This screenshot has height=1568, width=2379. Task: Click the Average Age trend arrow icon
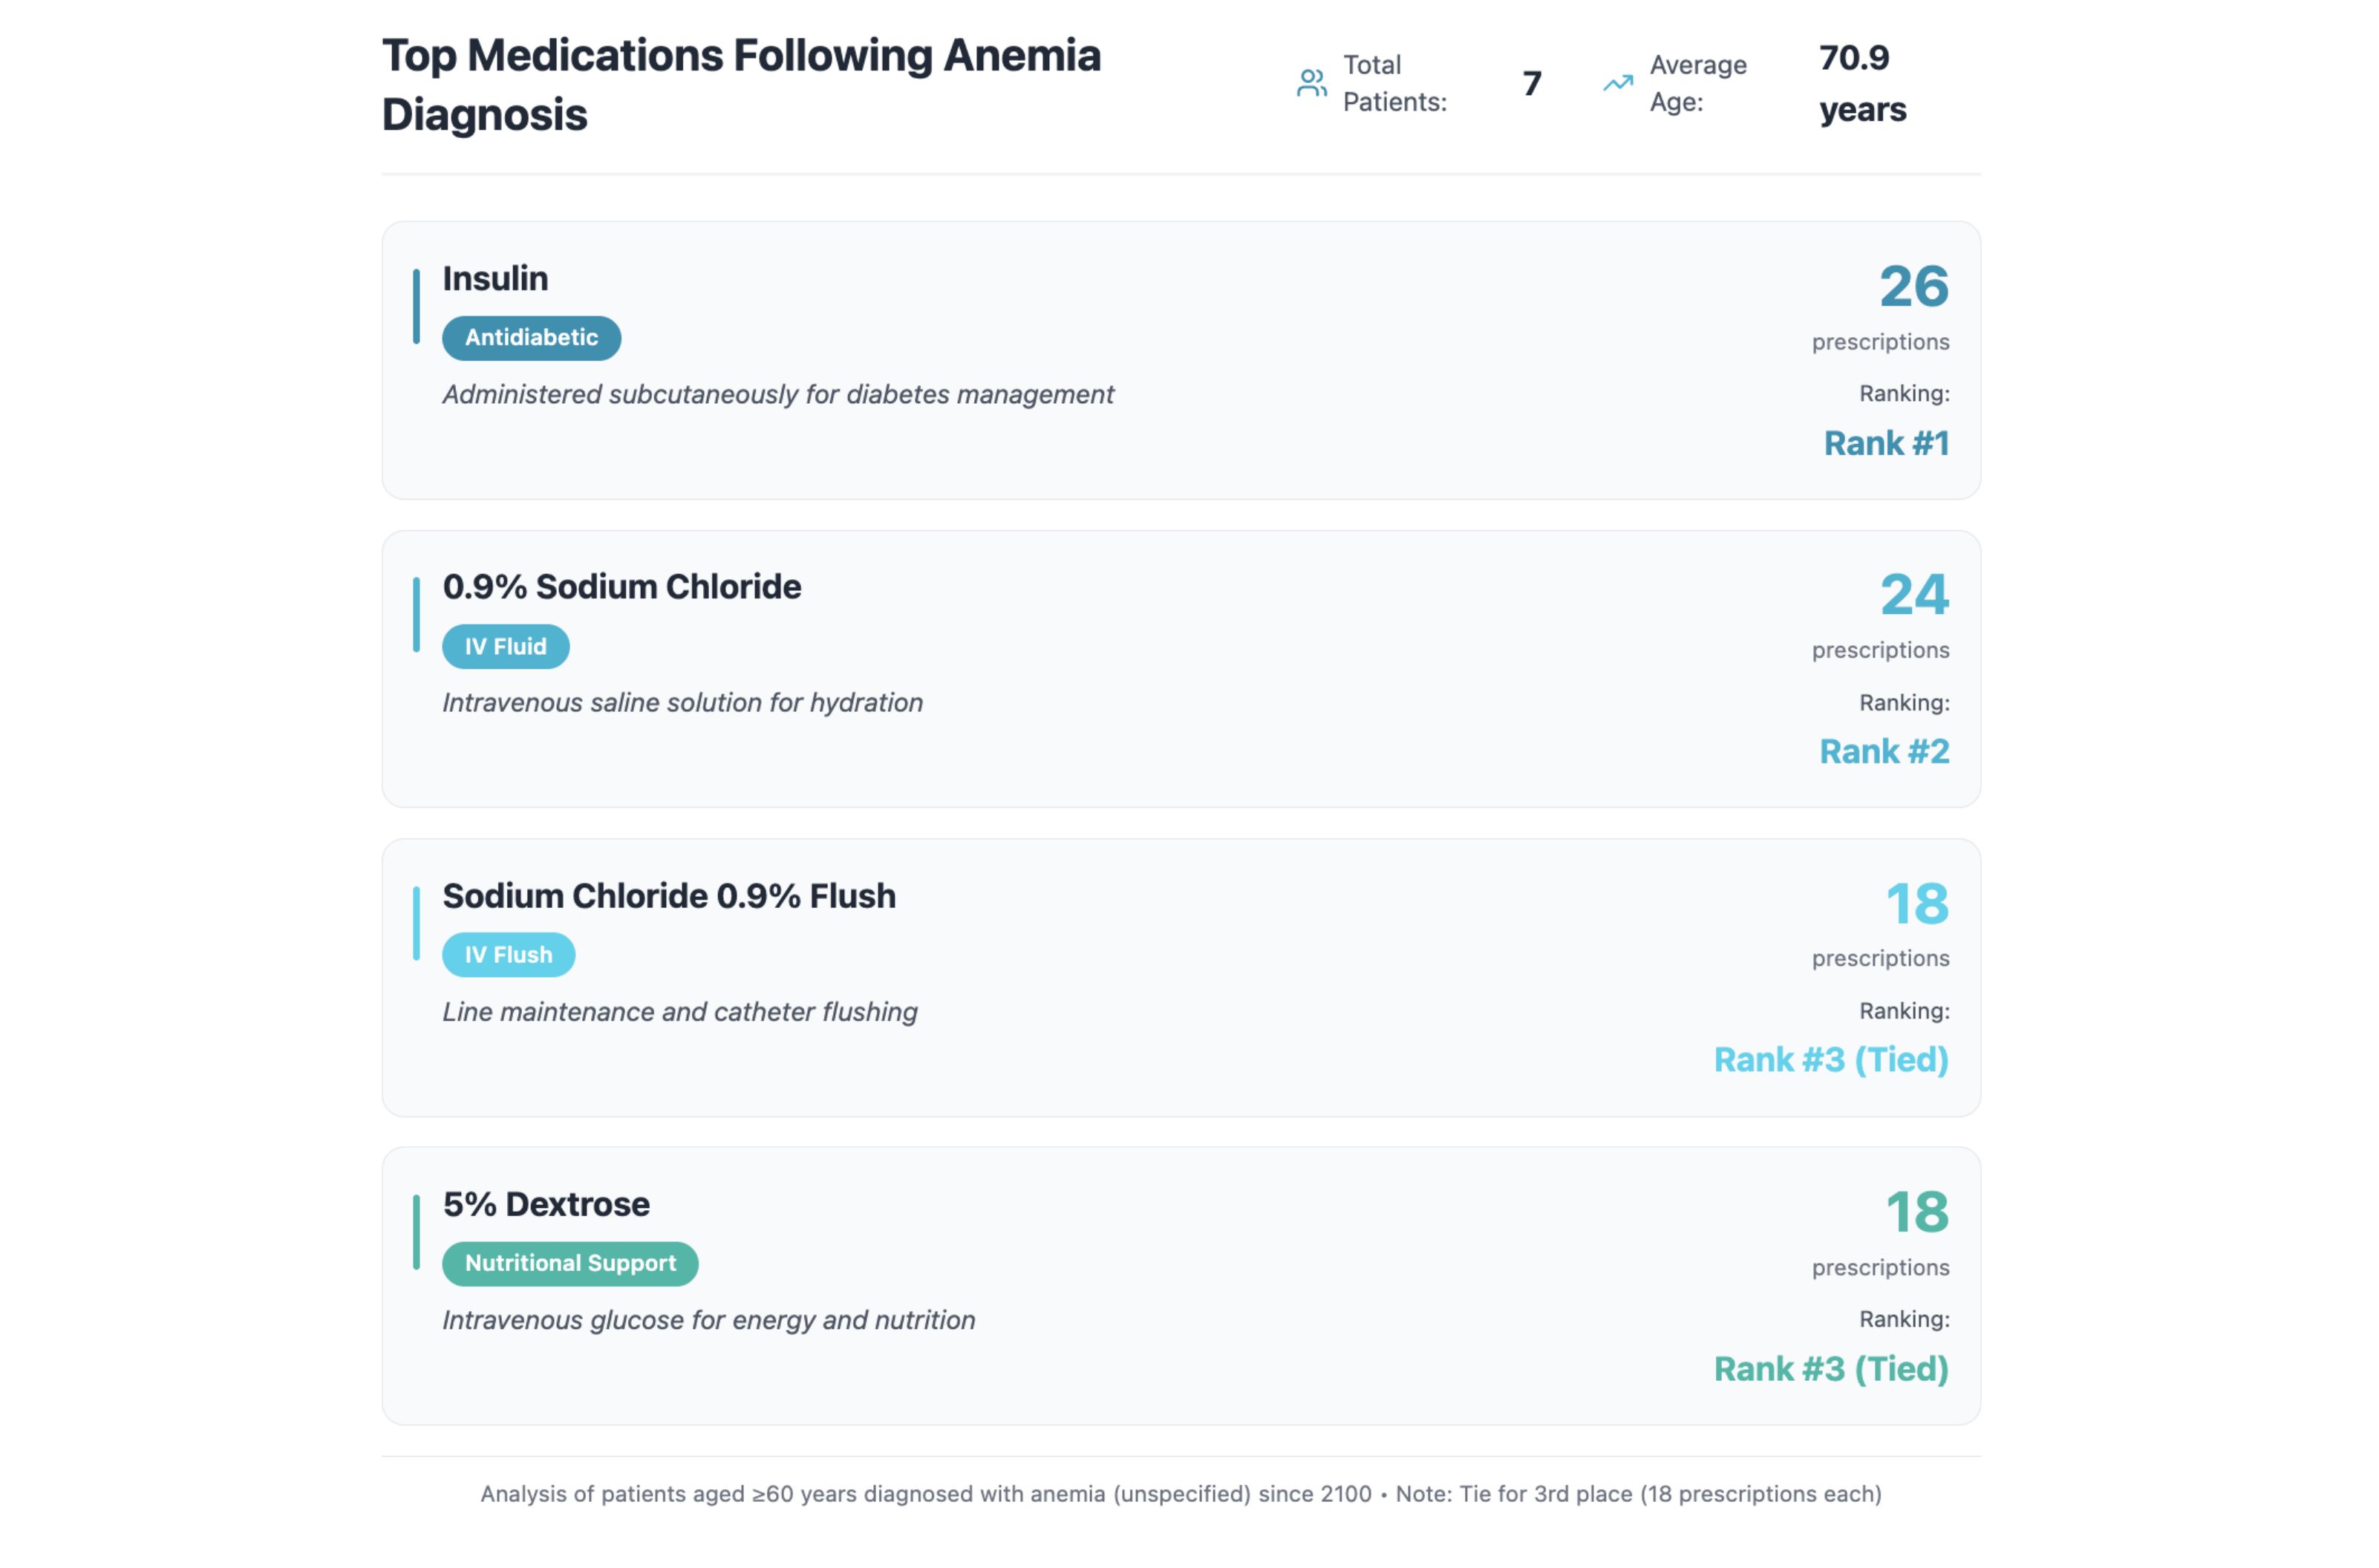1618,83
